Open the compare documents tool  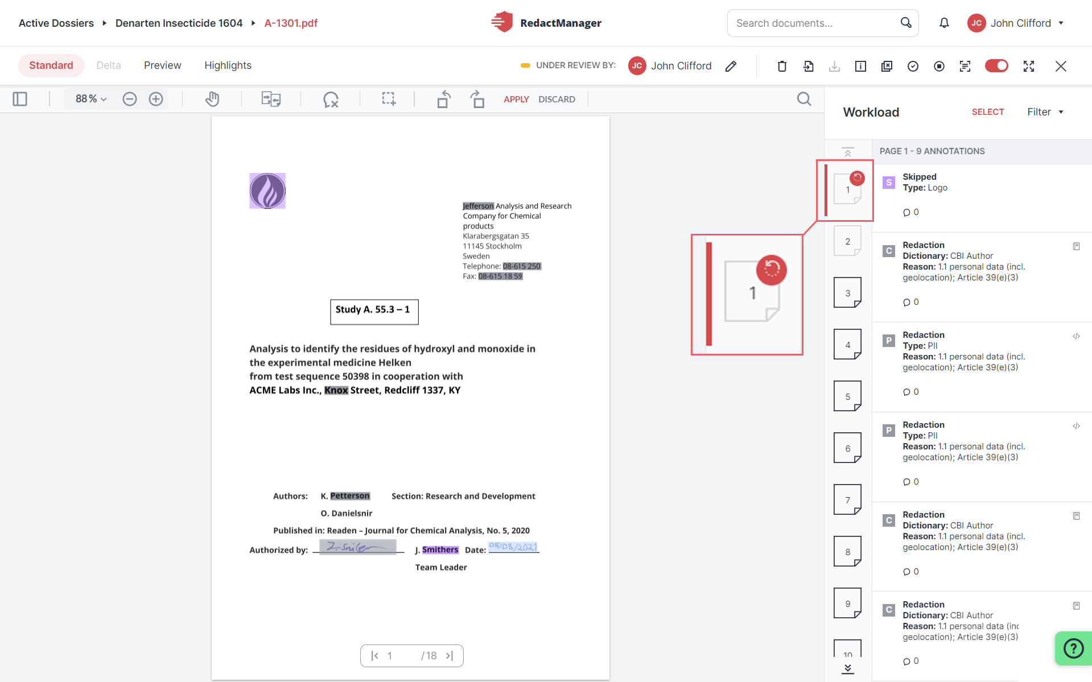pos(271,99)
